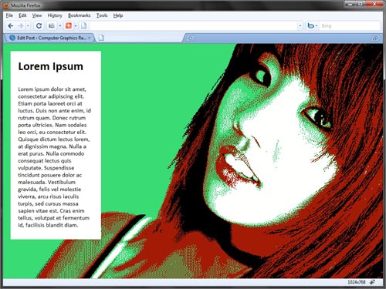
Task: Click the page icon in the address bar
Action: tap(84, 25)
